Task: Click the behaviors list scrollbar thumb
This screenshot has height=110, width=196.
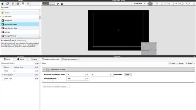Action: 40,17
